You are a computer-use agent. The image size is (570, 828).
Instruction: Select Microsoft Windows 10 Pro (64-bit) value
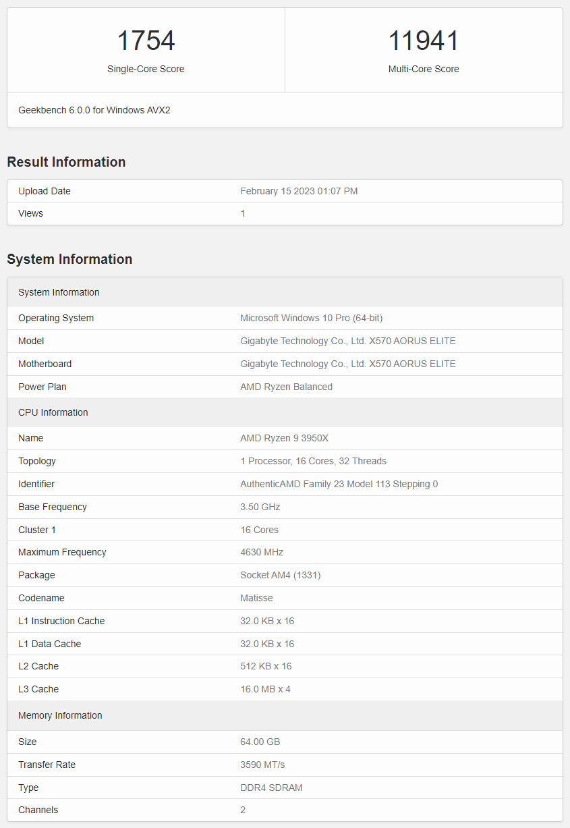[312, 318]
